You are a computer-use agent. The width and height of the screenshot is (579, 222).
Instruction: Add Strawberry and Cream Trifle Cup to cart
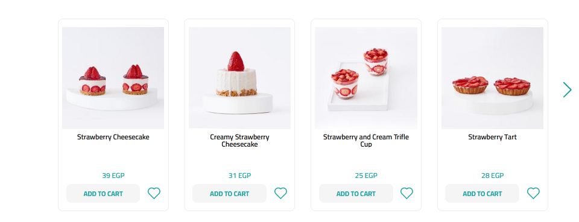coord(356,194)
